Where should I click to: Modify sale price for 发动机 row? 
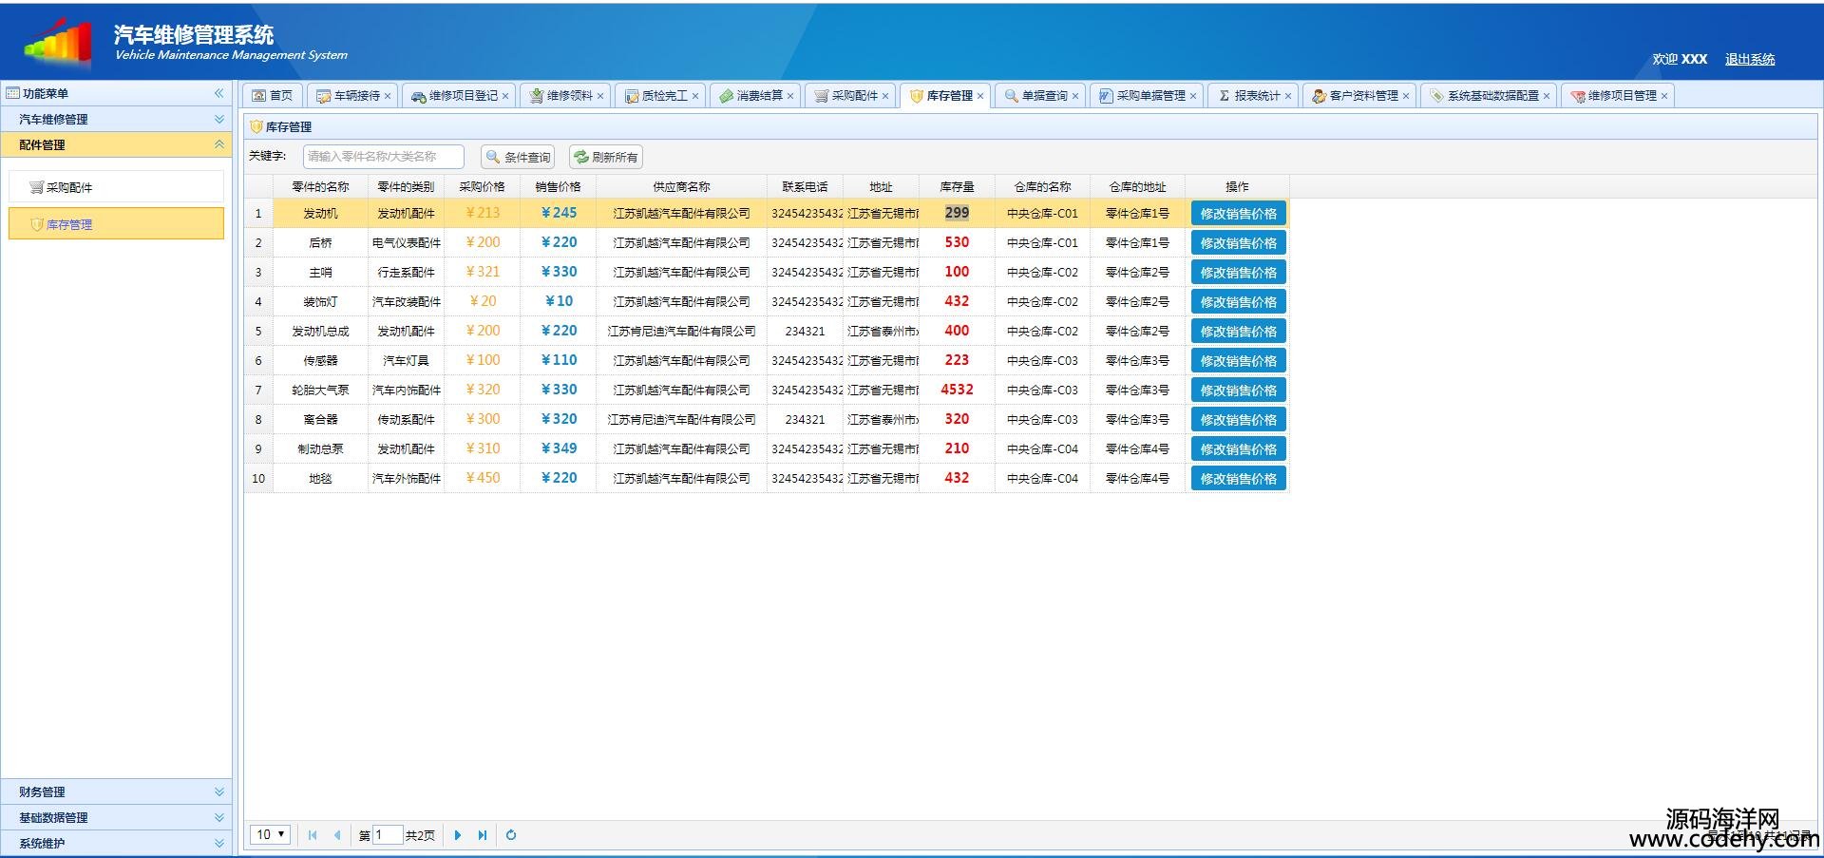click(1238, 214)
